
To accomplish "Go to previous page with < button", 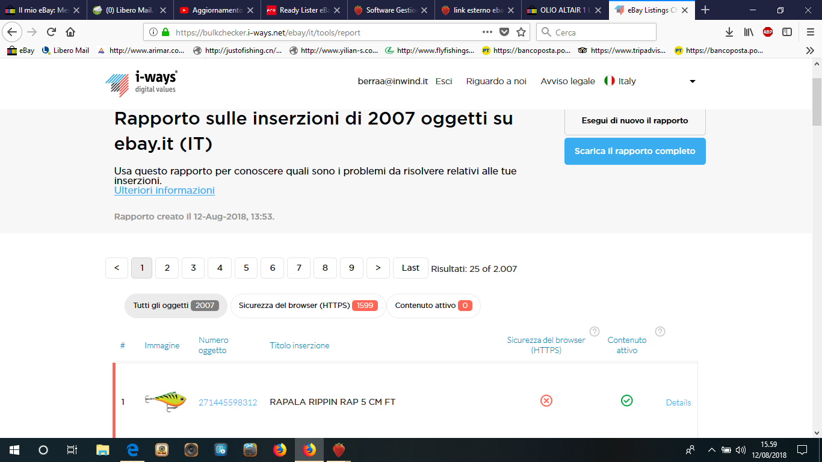I will [x=117, y=268].
